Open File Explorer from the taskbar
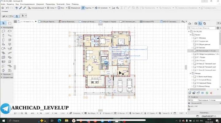This screenshot has width=221, height=123. coord(67,121)
